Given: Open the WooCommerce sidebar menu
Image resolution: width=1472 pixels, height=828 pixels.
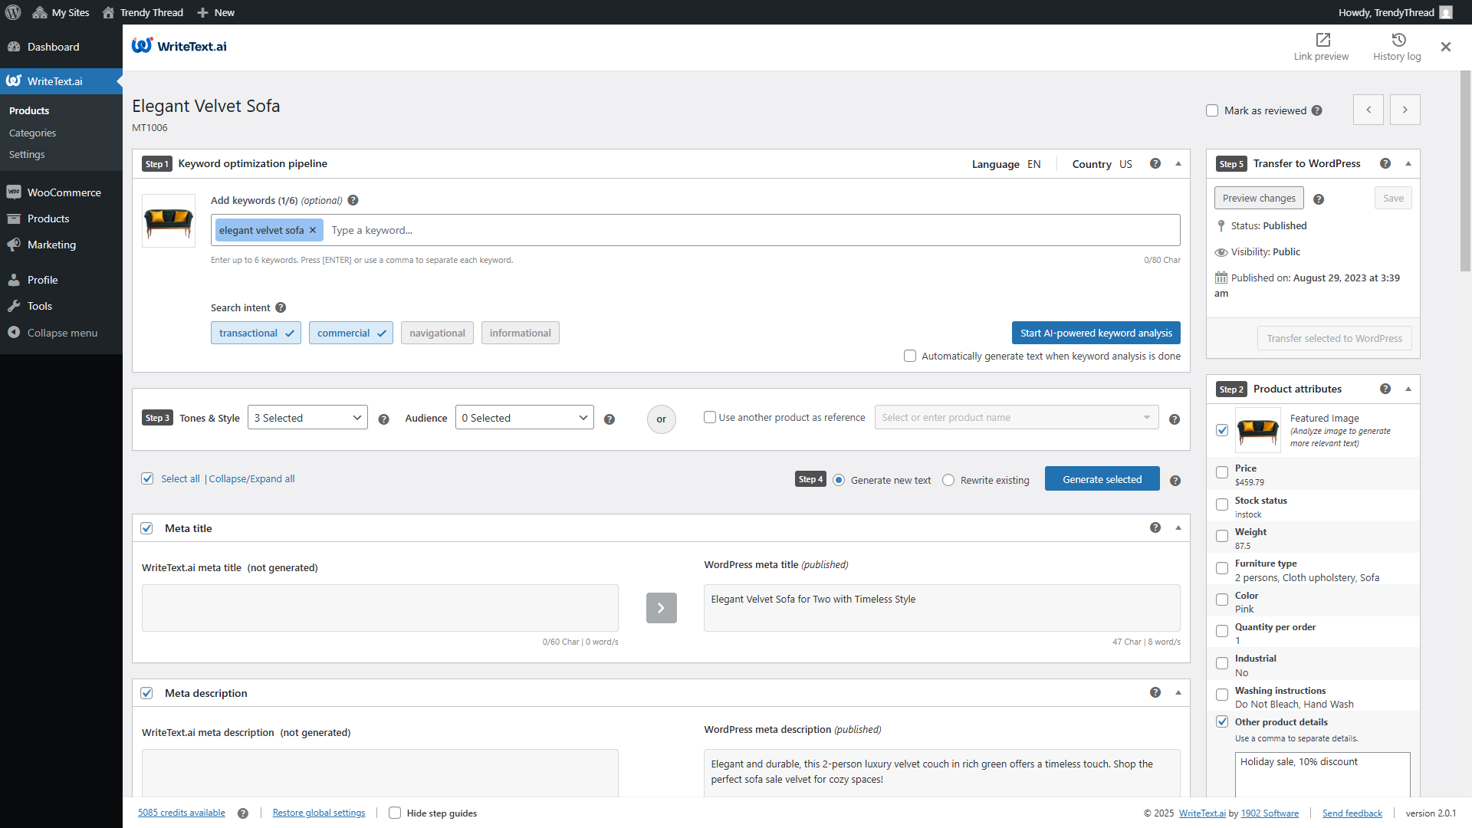Looking at the screenshot, I should tap(64, 192).
